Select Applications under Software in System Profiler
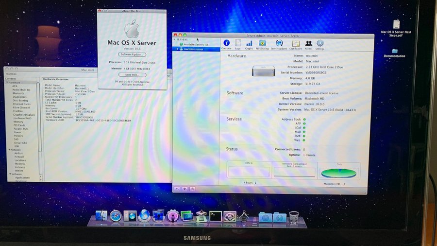This screenshot has height=246, width=437. 22,177
